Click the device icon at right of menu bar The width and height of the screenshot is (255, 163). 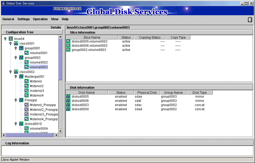click(x=250, y=20)
